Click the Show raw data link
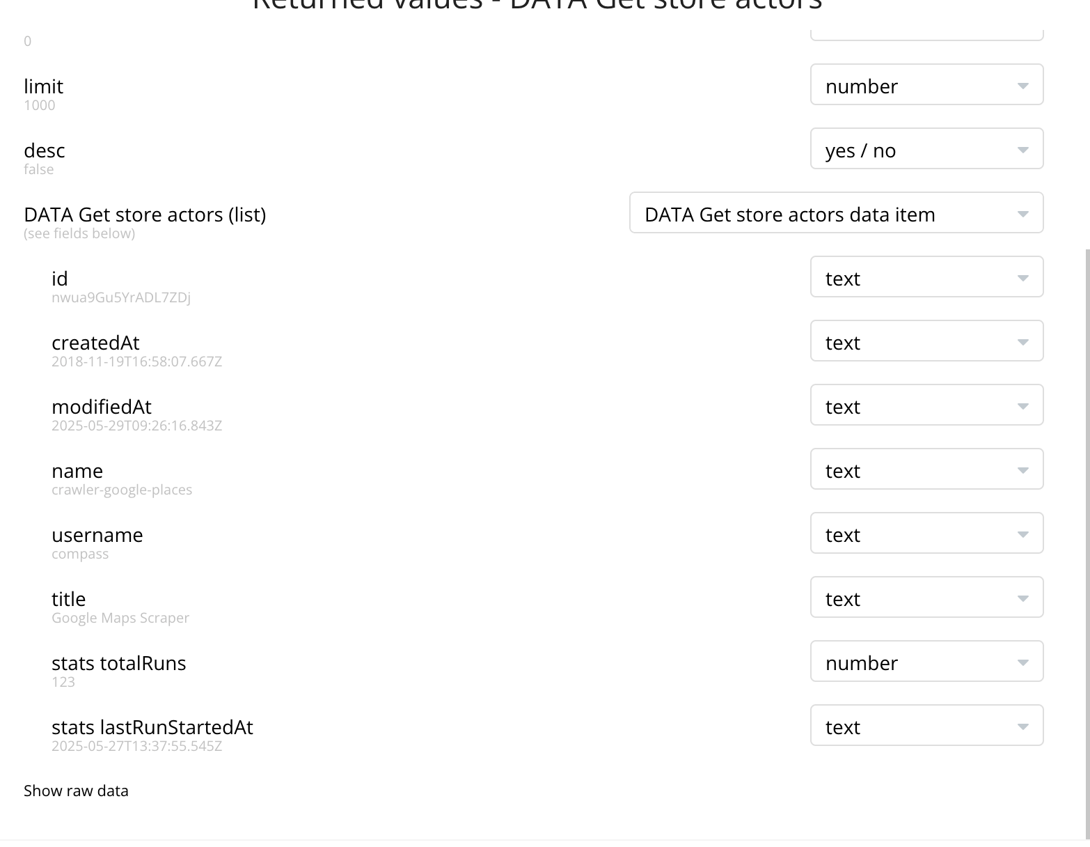Image resolution: width=1090 pixels, height=847 pixels. tap(76, 791)
